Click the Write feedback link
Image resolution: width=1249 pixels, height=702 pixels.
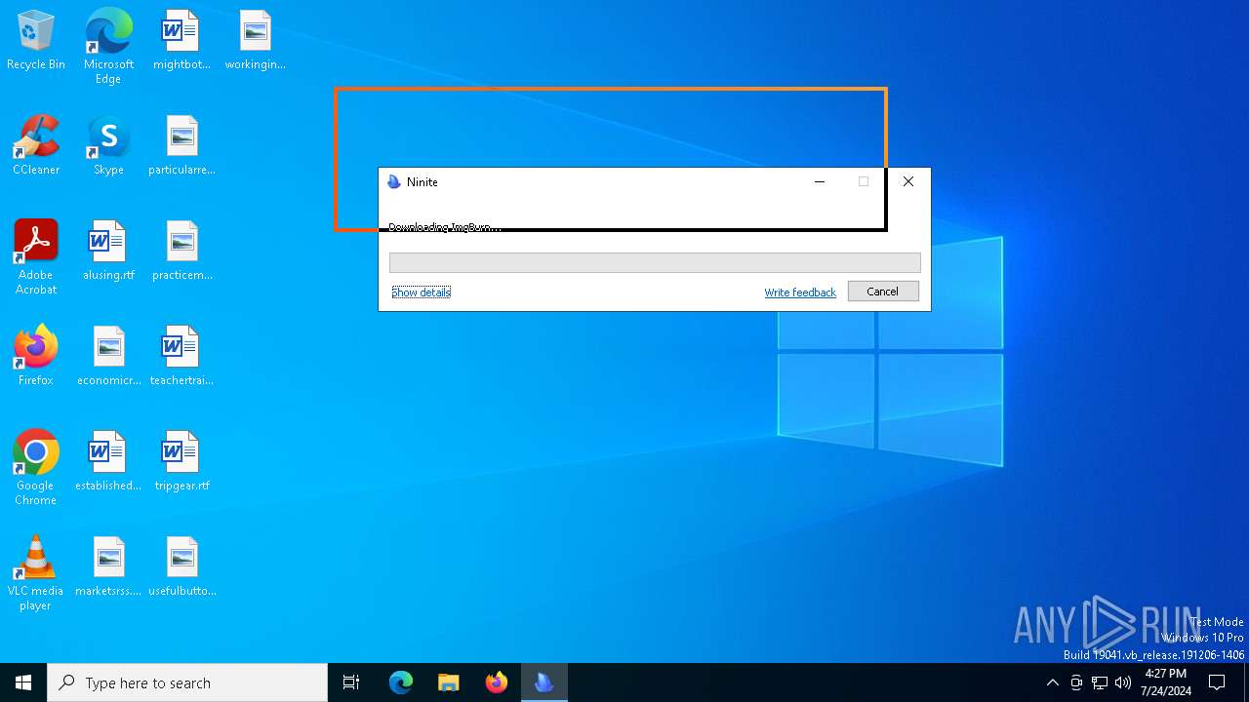point(800,292)
